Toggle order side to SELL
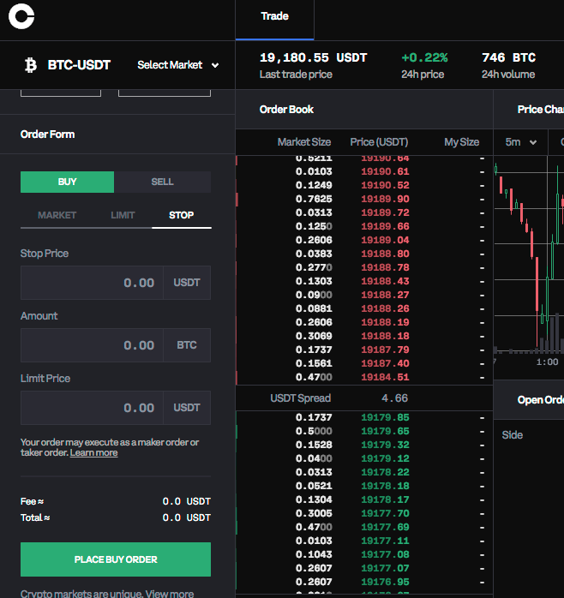Viewport: 564px width, 598px height. [162, 182]
